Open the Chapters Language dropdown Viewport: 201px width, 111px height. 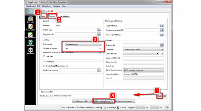pos(143,49)
